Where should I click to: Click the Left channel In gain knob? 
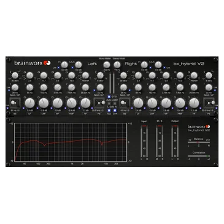(x=64, y=65)
